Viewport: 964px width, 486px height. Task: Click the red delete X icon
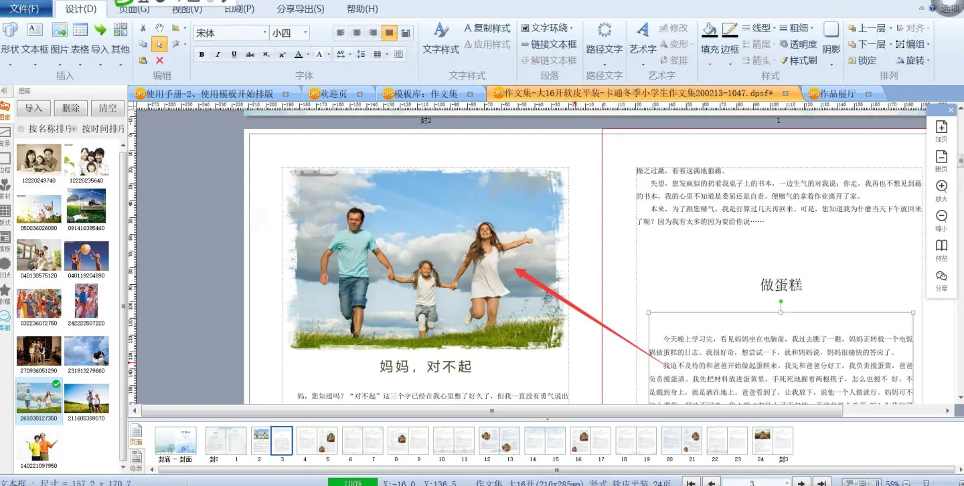pos(159,60)
